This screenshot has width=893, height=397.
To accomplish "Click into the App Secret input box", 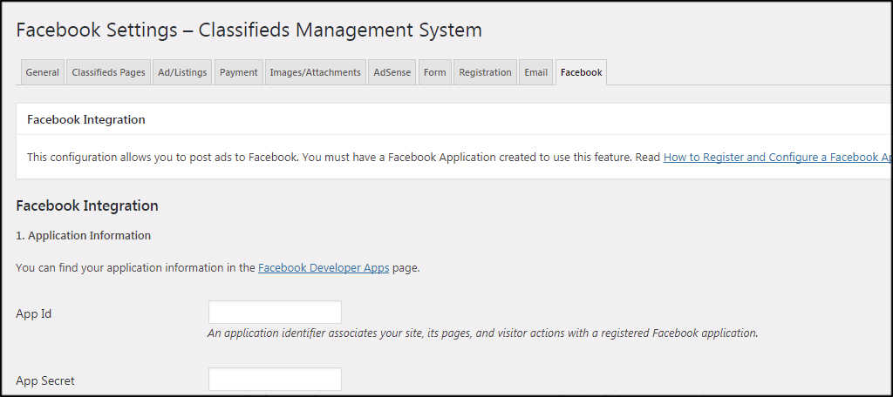I will (275, 380).
